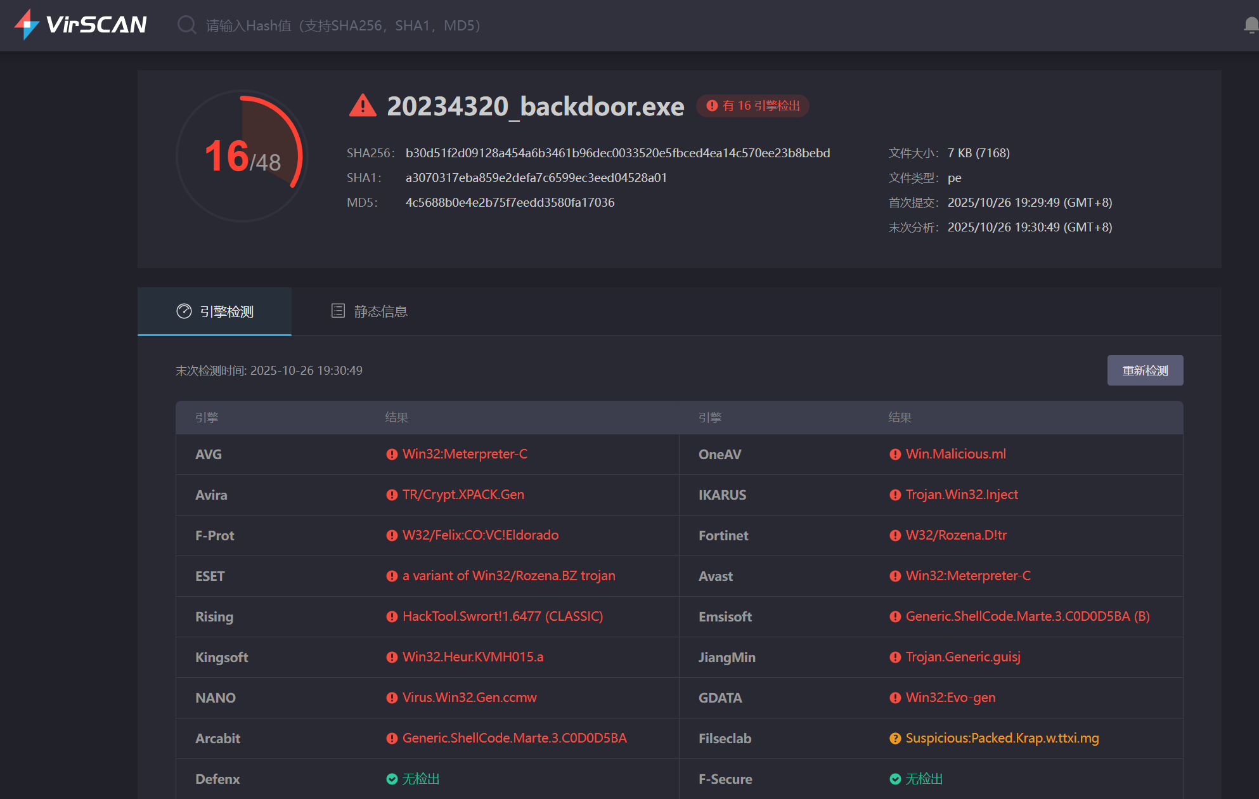The width and height of the screenshot is (1259, 799).
Task: Click the orange Filseclab question icon
Action: point(895,739)
